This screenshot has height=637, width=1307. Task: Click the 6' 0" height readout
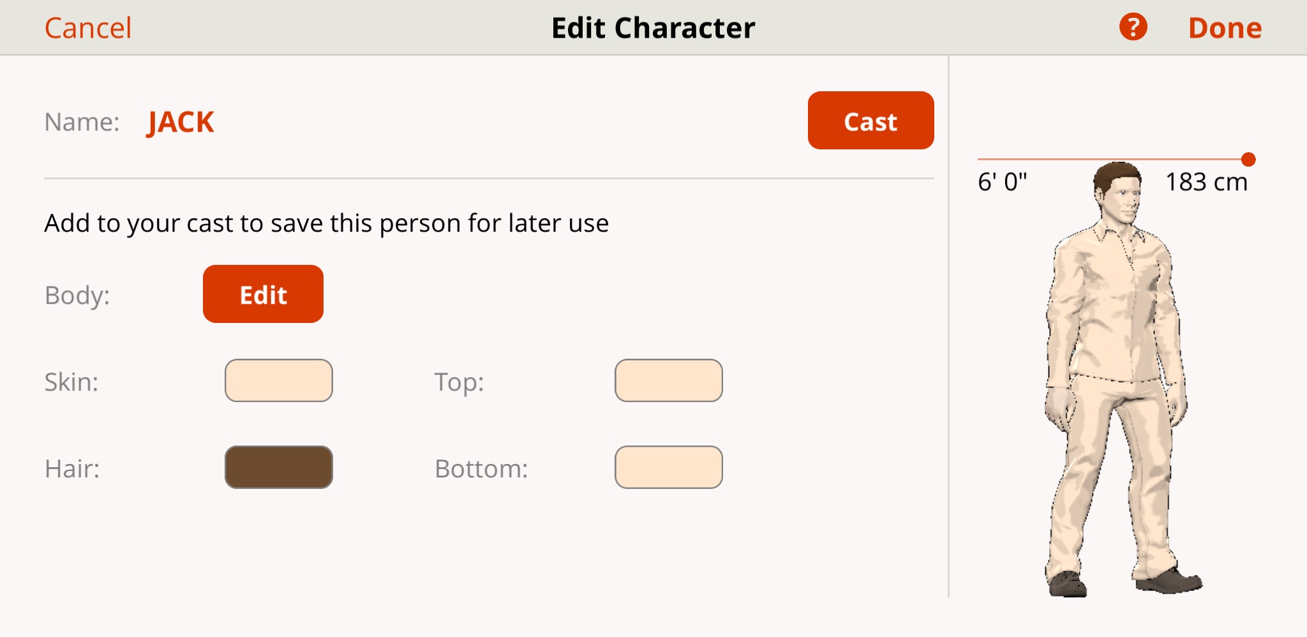1002,183
